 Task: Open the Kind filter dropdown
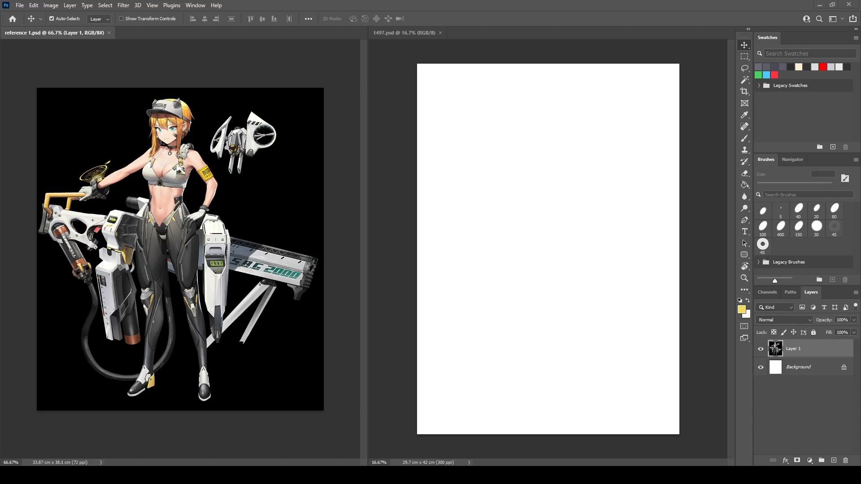point(775,307)
